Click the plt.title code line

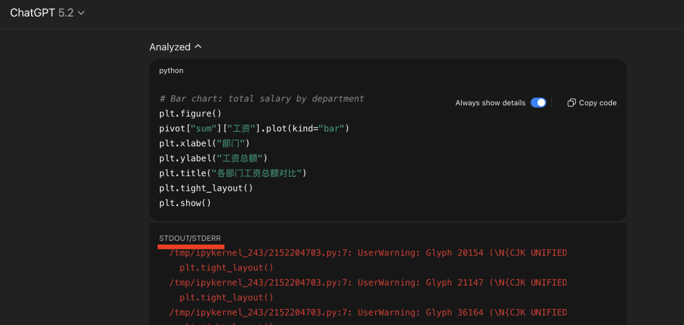[x=232, y=173]
